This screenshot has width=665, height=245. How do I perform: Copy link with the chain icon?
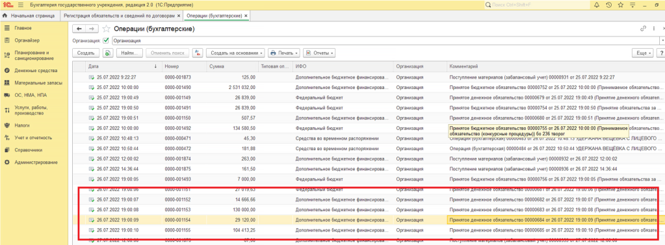(643, 29)
